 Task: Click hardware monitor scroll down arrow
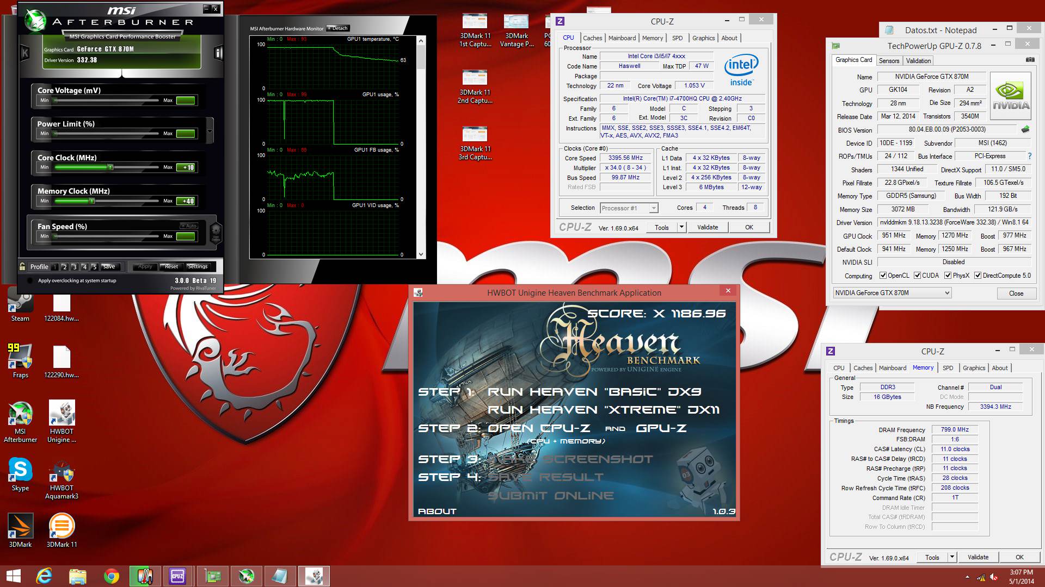click(x=421, y=254)
